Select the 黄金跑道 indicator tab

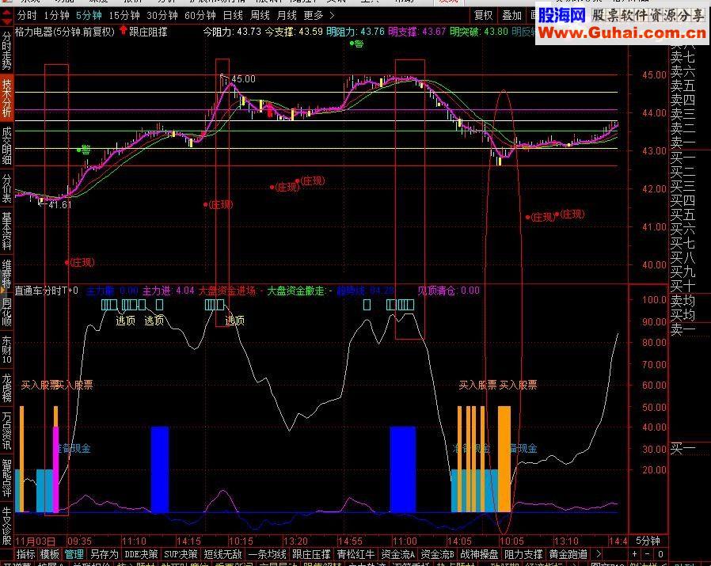(x=568, y=554)
